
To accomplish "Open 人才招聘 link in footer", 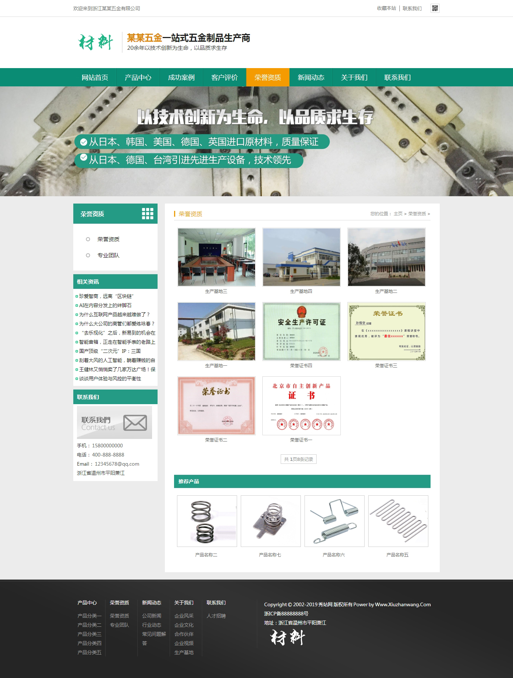I will (x=216, y=616).
